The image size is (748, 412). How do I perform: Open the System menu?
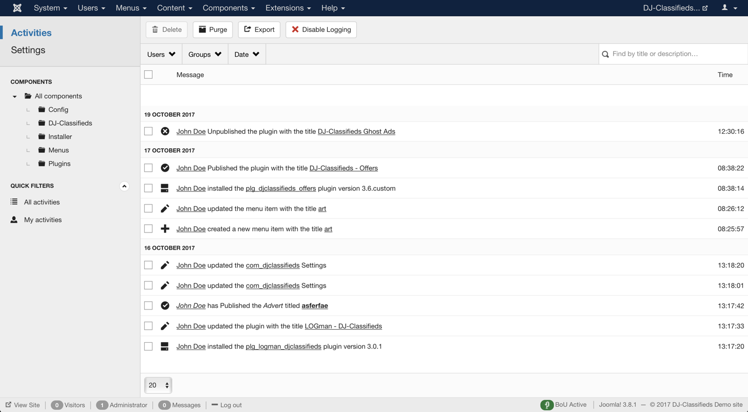click(x=50, y=8)
